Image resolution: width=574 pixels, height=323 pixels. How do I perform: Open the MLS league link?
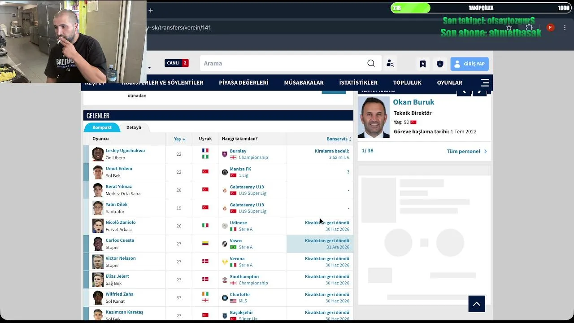pos(243,301)
